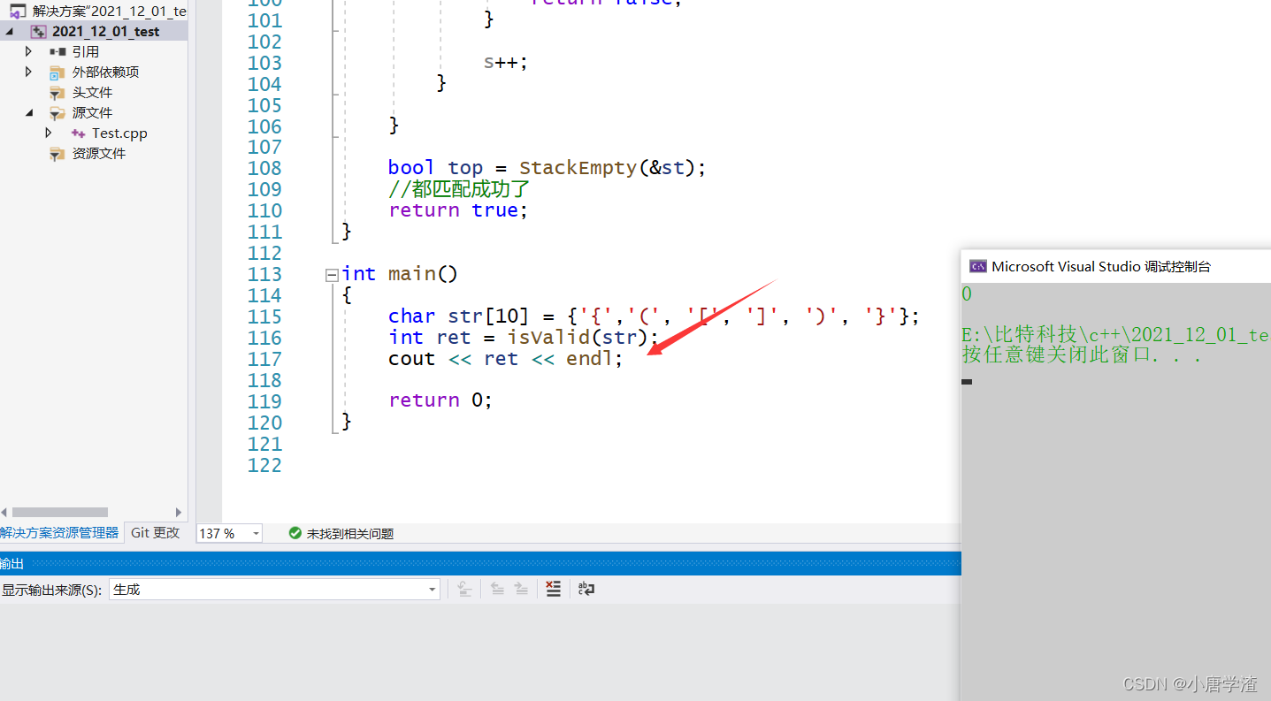Click the 's++;' code line
The image size is (1271, 701).
pyautogui.click(x=506, y=63)
